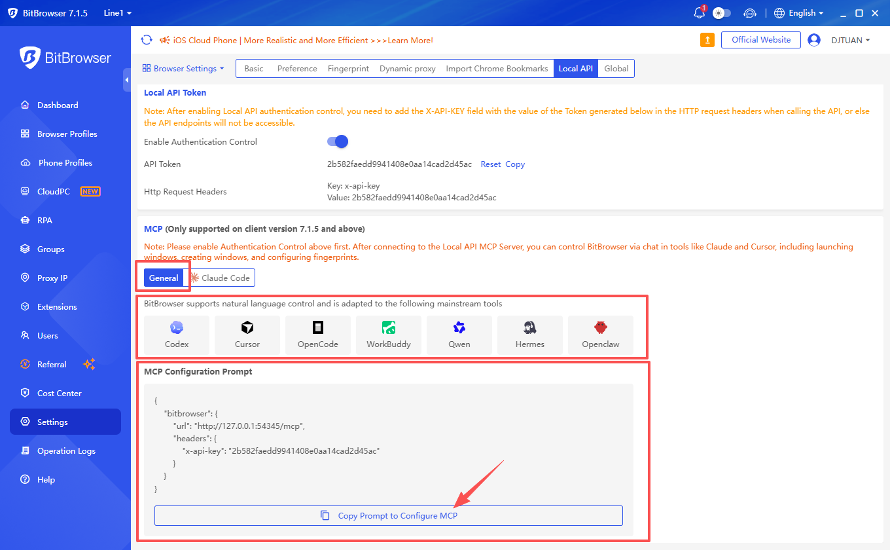This screenshot has height=550, width=890.
Task: Select the Openclaw tool card
Action: coord(601,335)
